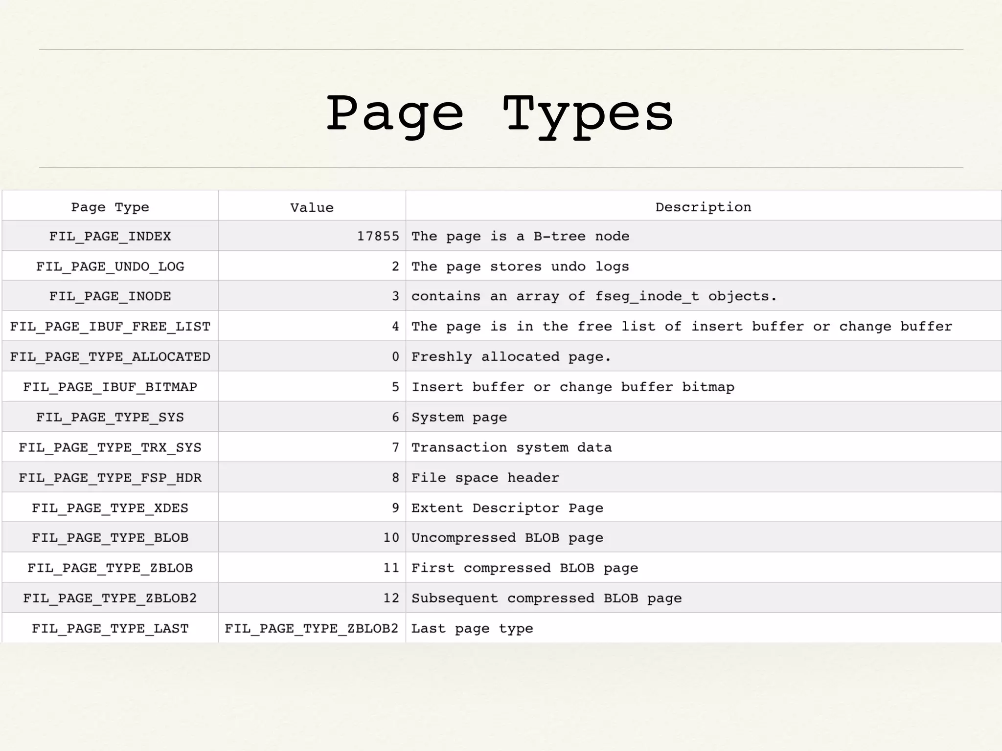This screenshot has height=751, width=1002.
Task: Click the FIL_PAGE_TYPE_SYS cell
Action: click(110, 418)
